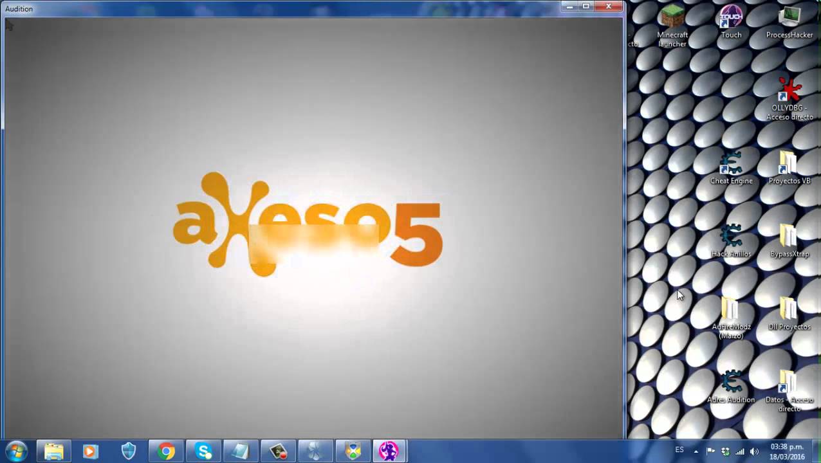Viewport: 821px width, 463px height.
Task: Select the Datos - Acceso directo shortcut
Action: 789,391
